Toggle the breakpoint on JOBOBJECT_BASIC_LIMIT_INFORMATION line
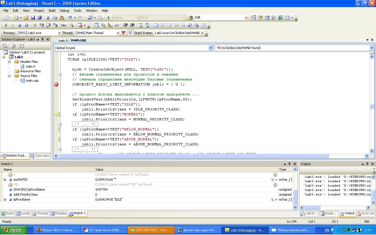Viewport: 376px width, 235px height. coord(56,84)
